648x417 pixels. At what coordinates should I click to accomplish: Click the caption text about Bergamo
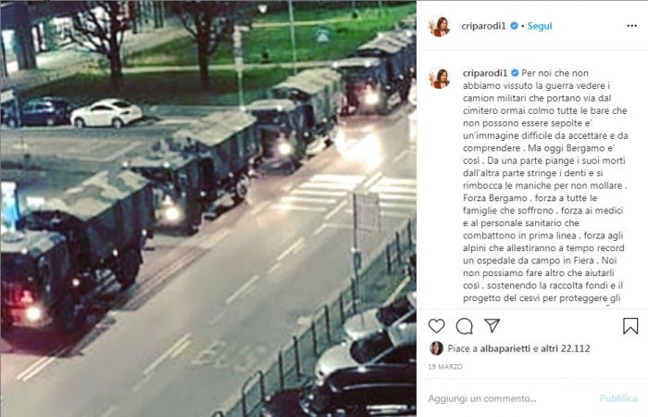click(x=545, y=185)
